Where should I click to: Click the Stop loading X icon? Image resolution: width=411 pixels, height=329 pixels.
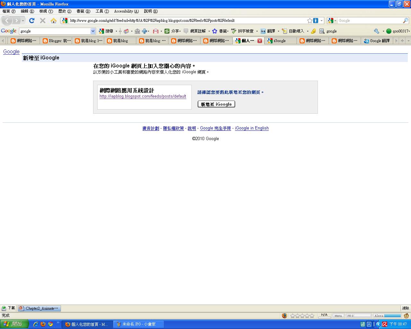click(42, 21)
